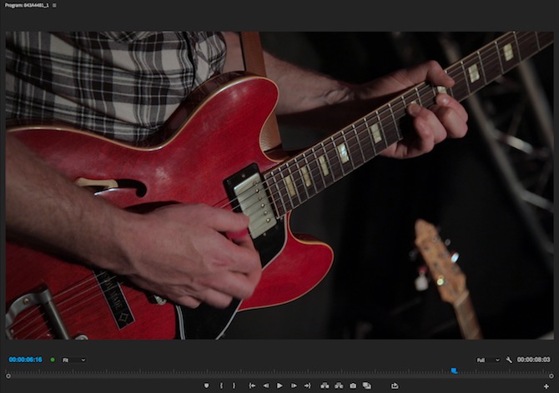The image size is (559, 393).
Task: Open the Fit zoom level dropdown
Action: (74, 360)
